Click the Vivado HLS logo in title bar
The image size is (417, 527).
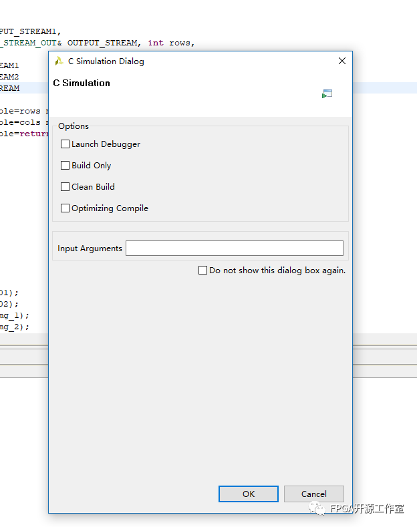(59, 61)
